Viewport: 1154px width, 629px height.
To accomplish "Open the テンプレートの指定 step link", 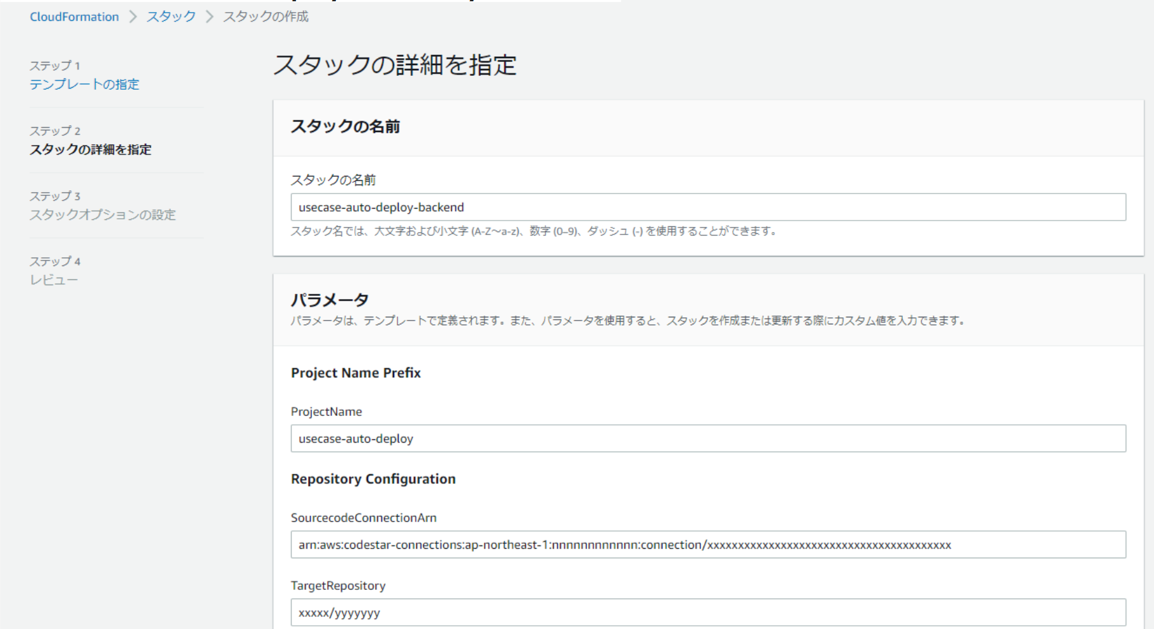I will (x=84, y=84).
